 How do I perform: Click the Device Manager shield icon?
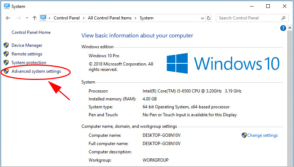pyautogui.click(x=6, y=45)
